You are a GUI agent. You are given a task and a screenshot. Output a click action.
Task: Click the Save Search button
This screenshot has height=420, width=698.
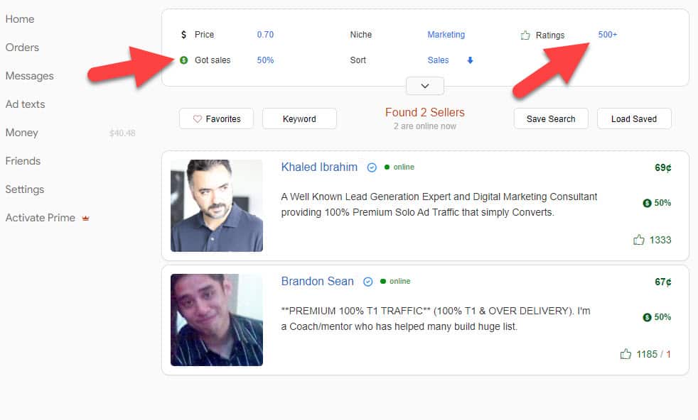pos(551,118)
